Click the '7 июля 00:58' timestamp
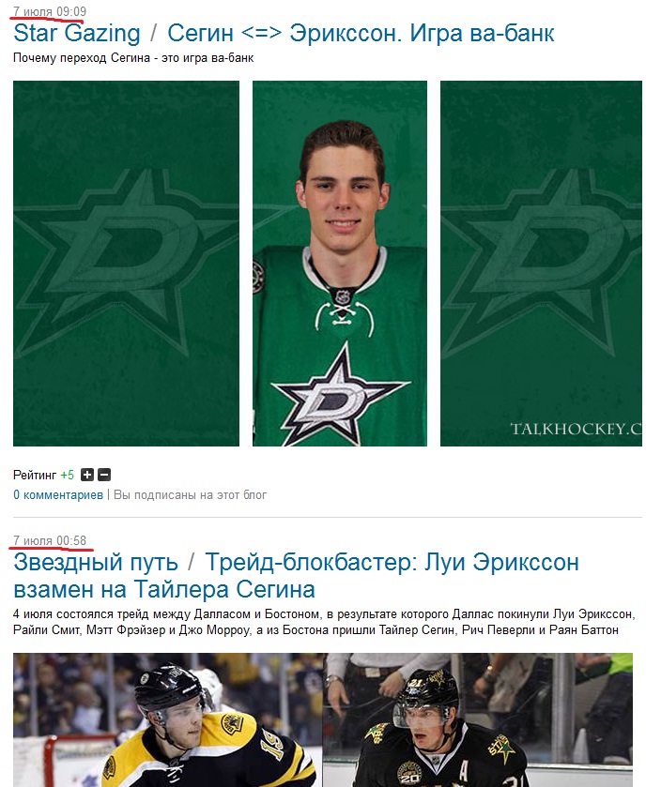 click(x=50, y=540)
